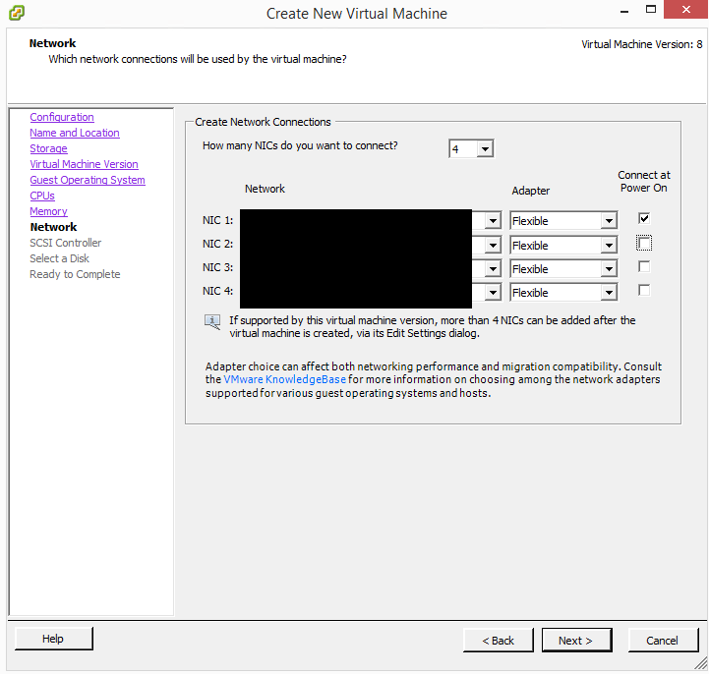Screen dimensions: 709x674
Task: Click the info note icon beside the NIC message
Action: 212,321
